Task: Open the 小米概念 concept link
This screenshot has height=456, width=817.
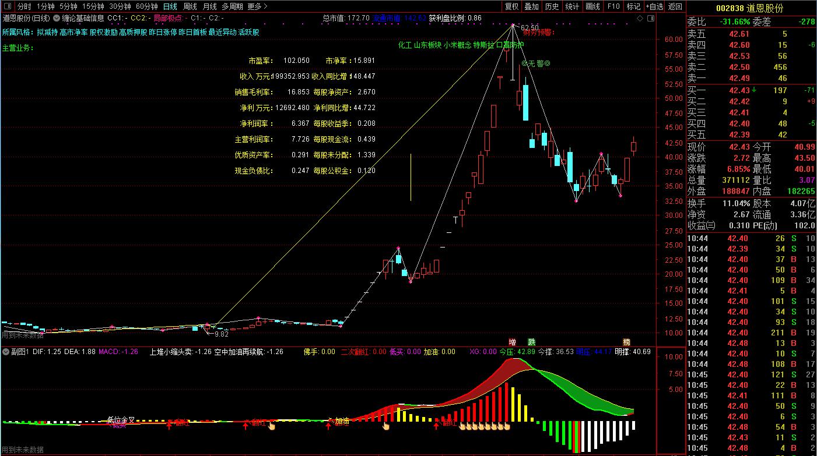Action: (457, 45)
